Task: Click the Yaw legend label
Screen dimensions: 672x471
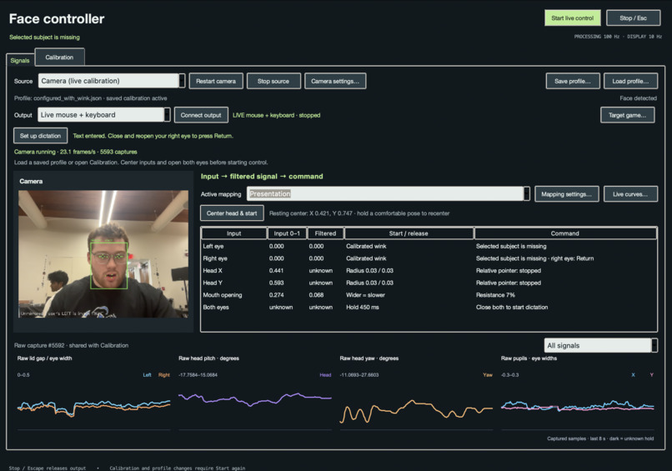Action: (x=488, y=375)
